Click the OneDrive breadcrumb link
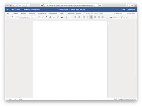 point(26,9)
